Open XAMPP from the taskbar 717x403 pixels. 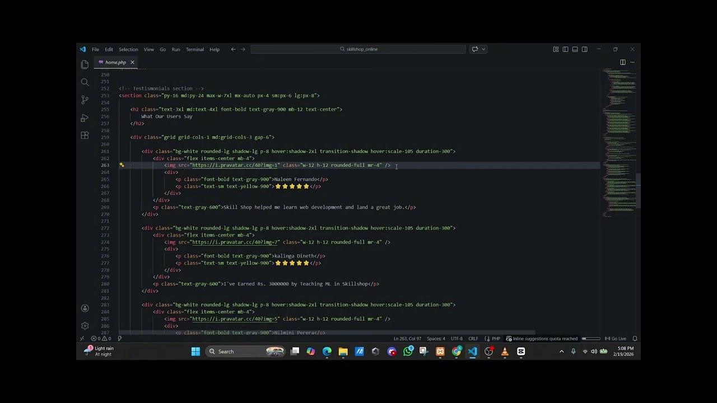pos(440,352)
